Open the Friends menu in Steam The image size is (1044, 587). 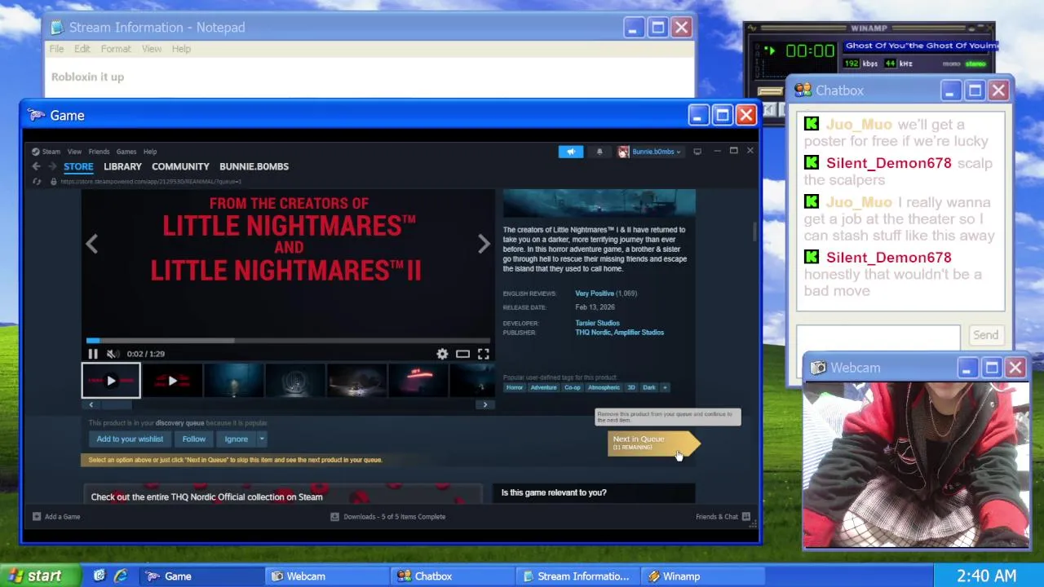(x=99, y=152)
